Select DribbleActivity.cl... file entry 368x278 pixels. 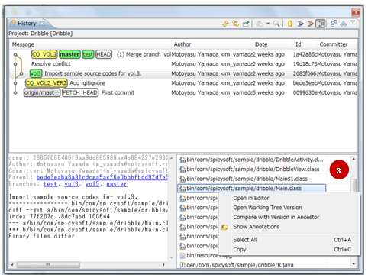(x=252, y=160)
